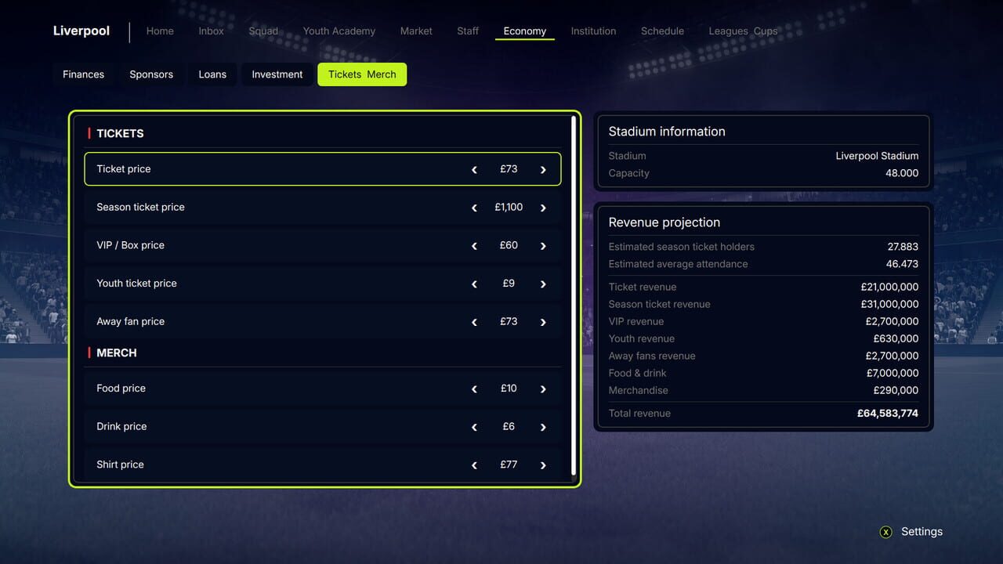The image size is (1003, 564).
Task: Lower Season ticket price using left arrow
Action: coord(474,208)
